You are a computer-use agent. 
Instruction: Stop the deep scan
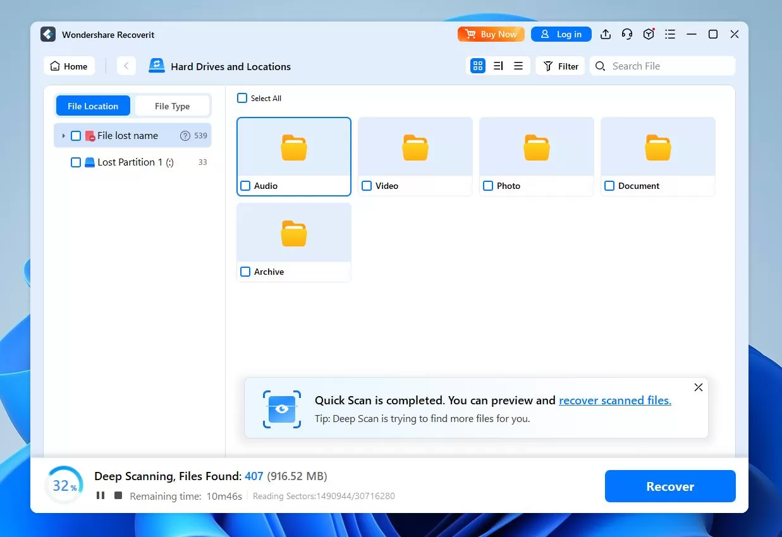point(118,495)
